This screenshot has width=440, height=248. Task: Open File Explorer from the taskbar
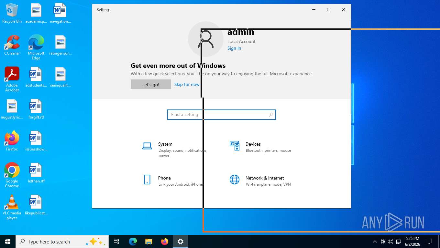(x=148, y=242)
